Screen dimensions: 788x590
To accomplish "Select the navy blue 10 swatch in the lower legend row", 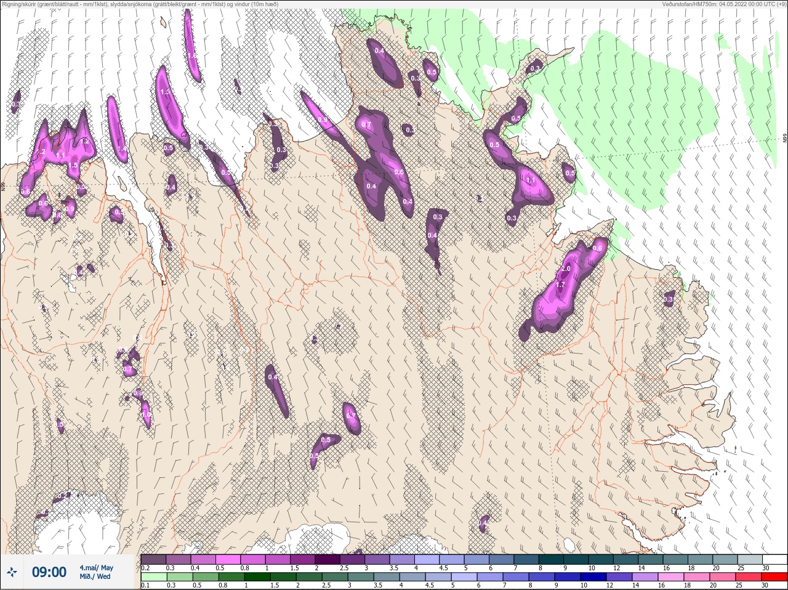I will click(593, 577).
